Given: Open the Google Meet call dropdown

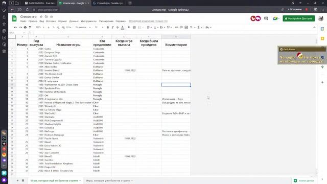Looking at the screenshot, I should (276, 18).
